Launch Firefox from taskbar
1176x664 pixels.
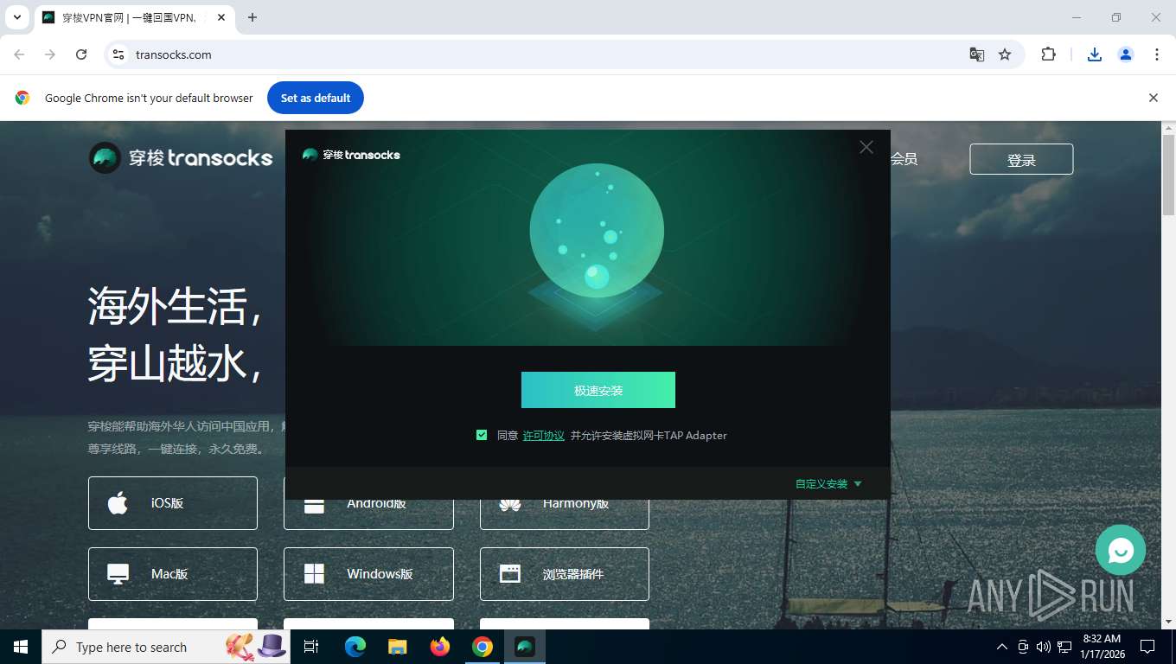point(440,647)
